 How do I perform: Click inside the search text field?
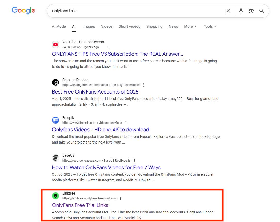point(134,11)
